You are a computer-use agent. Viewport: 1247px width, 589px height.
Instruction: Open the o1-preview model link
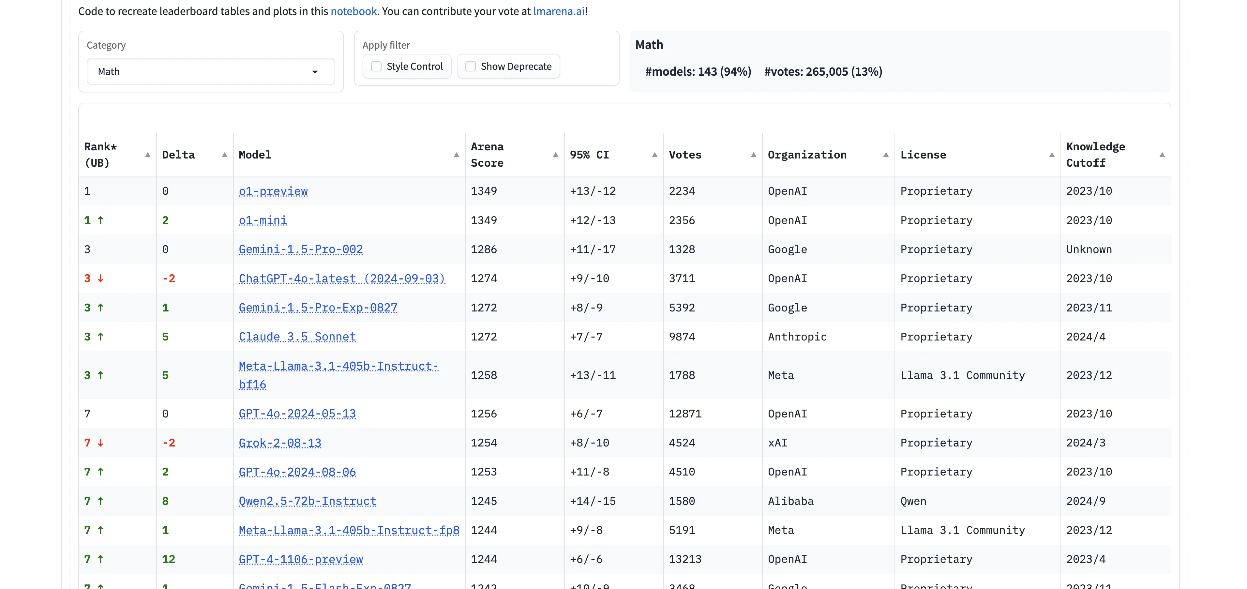[x=273, y=191]
